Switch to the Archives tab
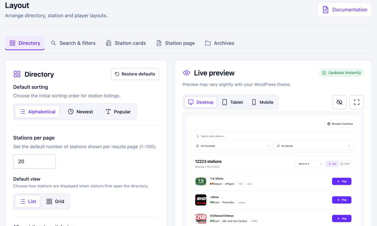 point(219,43)
